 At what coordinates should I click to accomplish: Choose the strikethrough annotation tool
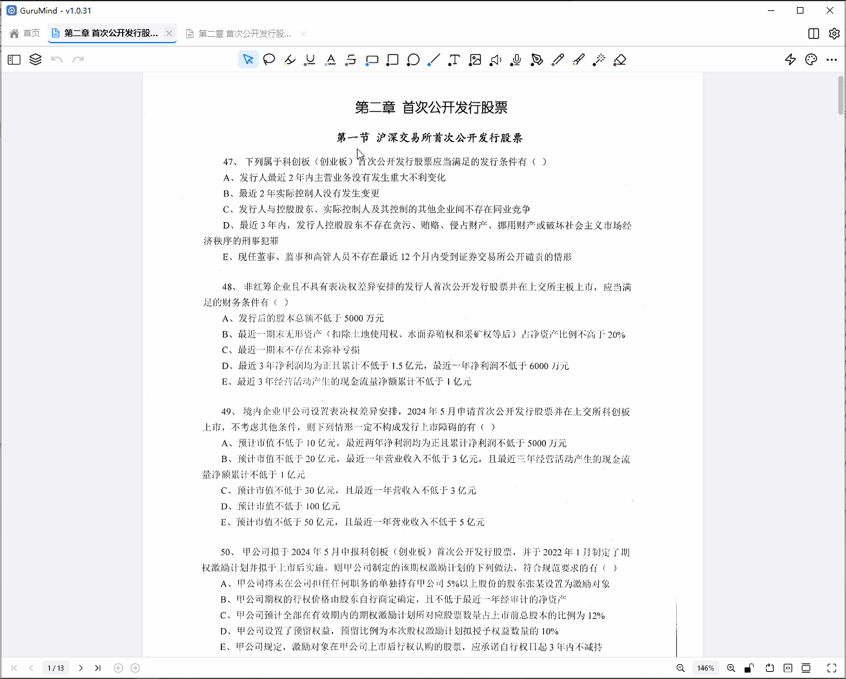coord(352,59)
